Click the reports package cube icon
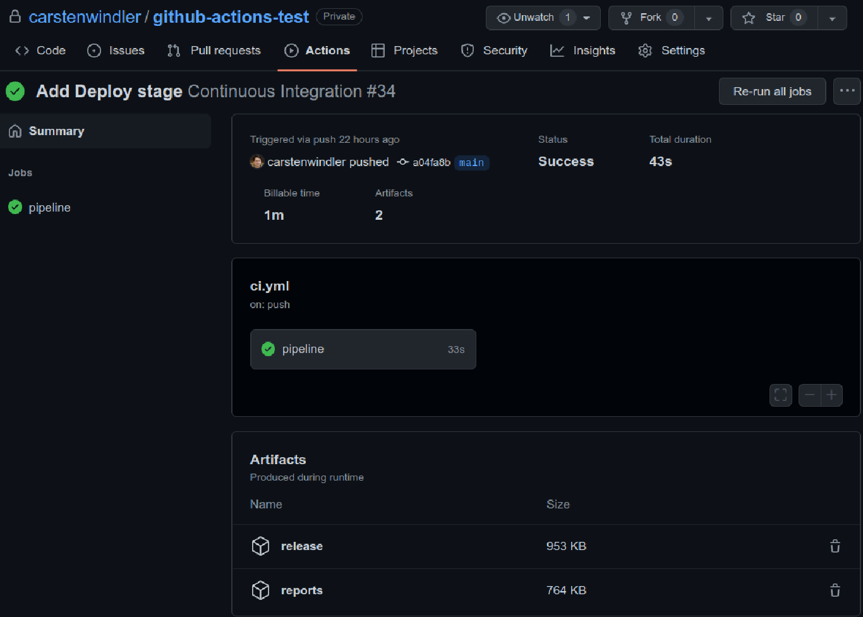863x617 pixels. (x=260, y=590)
